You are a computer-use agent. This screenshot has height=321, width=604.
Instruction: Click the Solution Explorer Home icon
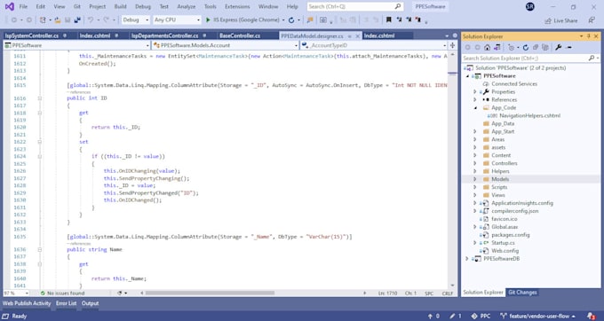point(488,47)
